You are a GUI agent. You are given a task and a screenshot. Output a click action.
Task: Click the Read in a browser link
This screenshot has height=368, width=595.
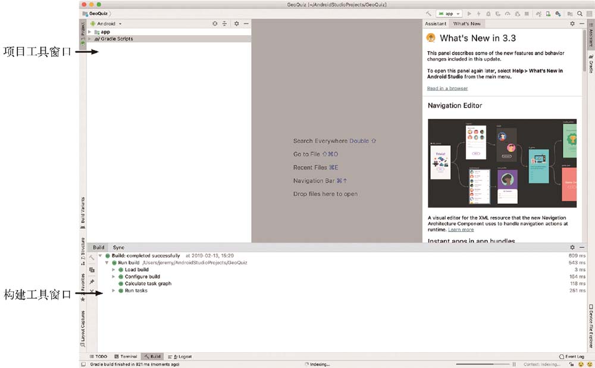[x=447, y=89]
